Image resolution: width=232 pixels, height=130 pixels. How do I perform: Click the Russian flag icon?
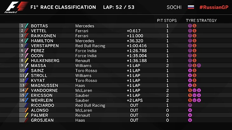coord(191,7)
